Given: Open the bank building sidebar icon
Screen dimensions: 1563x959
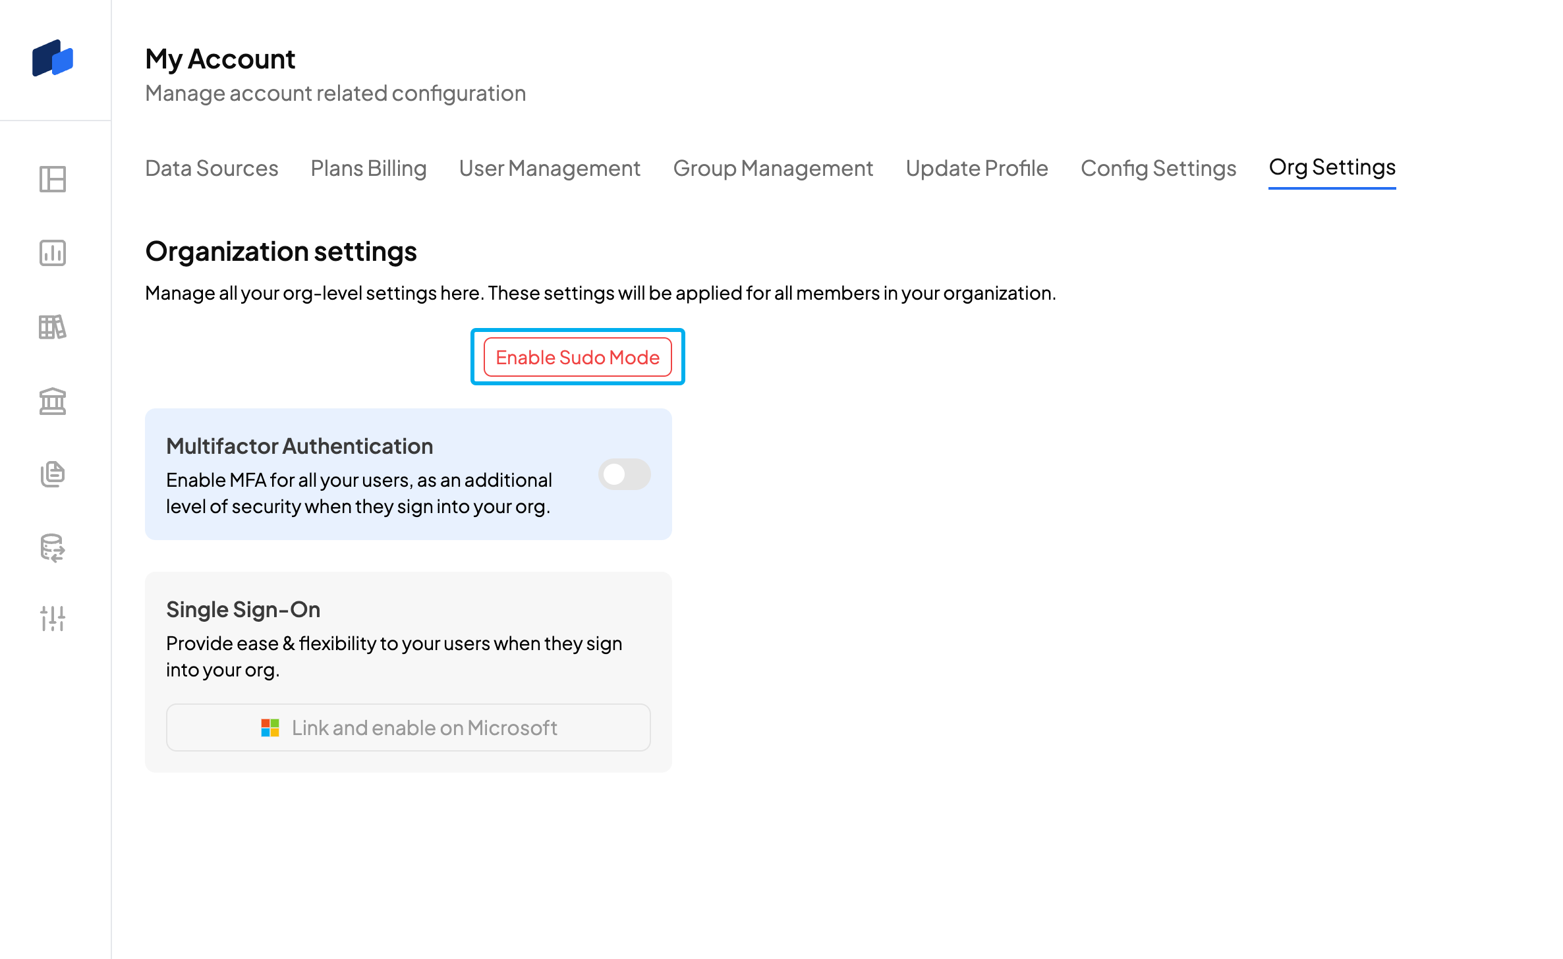Looking at the screenshot, I should click(x=53, y=400).
